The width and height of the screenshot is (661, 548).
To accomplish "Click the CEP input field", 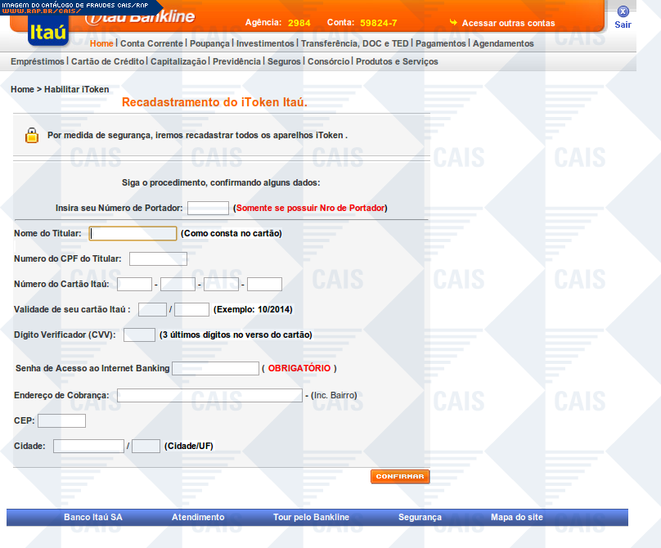I will [x=61, y=420].
